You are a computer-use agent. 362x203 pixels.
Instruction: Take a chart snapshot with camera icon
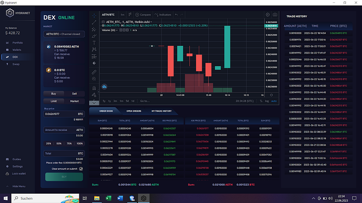point(275,15)
